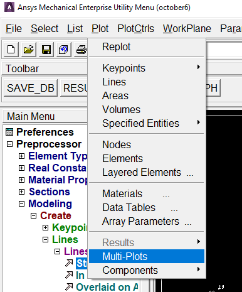Select the highlighted Multi-Plots entry
Image resolution: width=242 pixels, height=292 pixels.
[x=146, y=256]
